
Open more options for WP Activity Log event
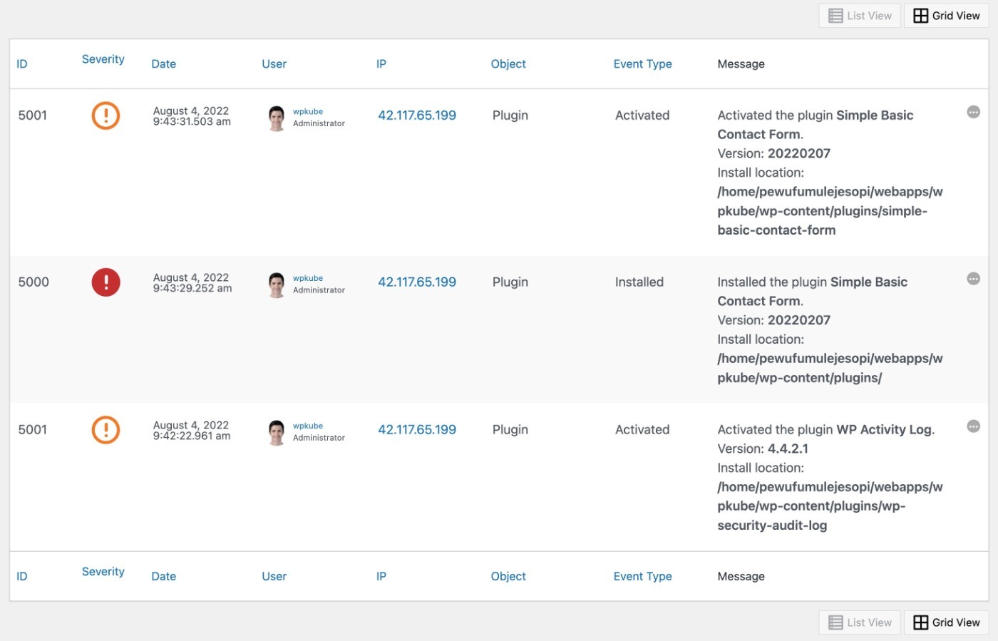973,426
